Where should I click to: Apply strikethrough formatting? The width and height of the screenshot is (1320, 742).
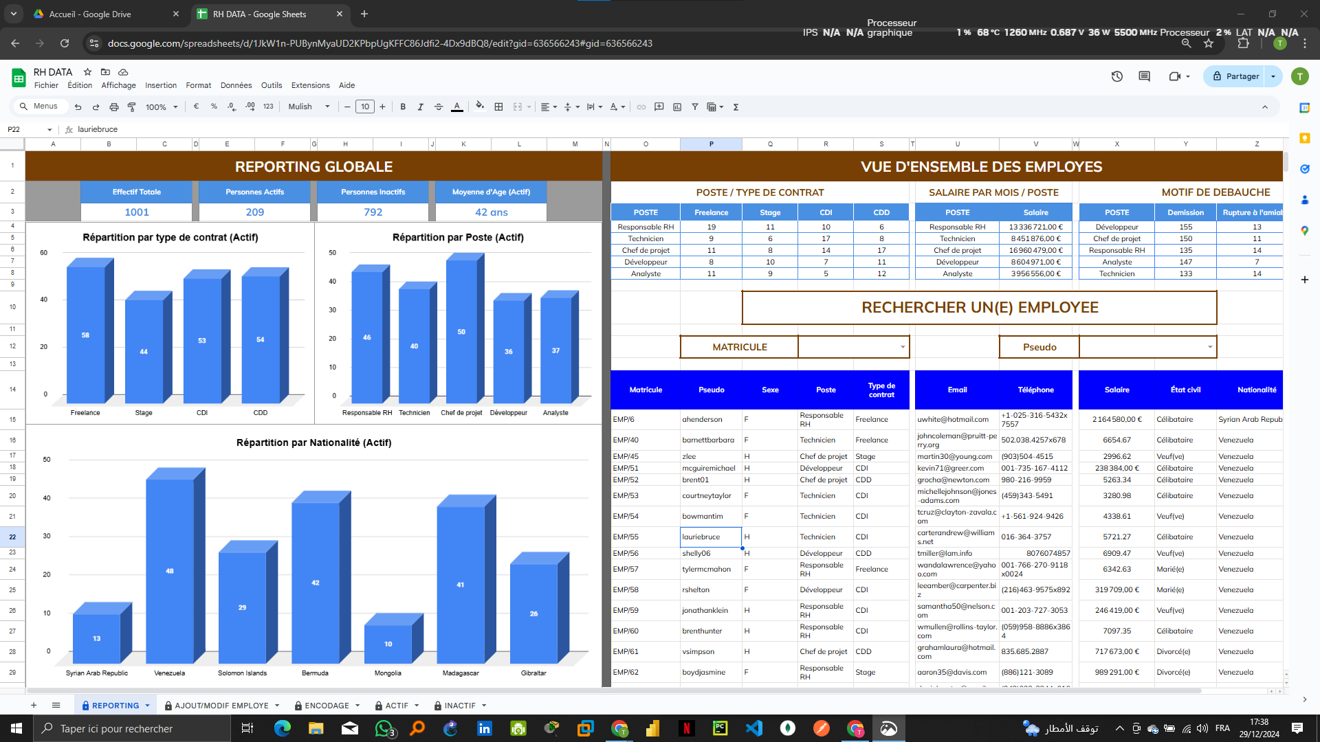[x=439, y=106]
